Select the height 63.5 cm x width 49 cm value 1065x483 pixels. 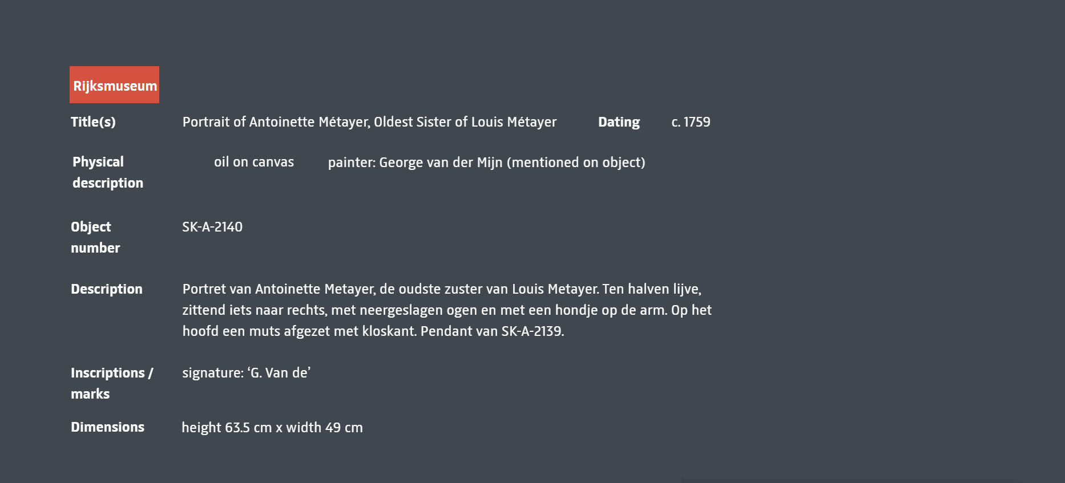[x=272, y=428]
